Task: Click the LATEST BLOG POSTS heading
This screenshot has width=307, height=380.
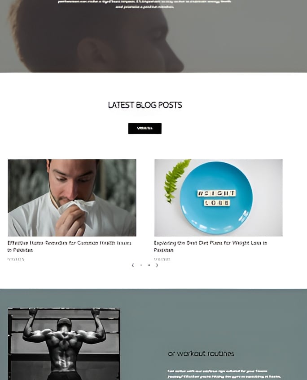Action: click(145, 105)
